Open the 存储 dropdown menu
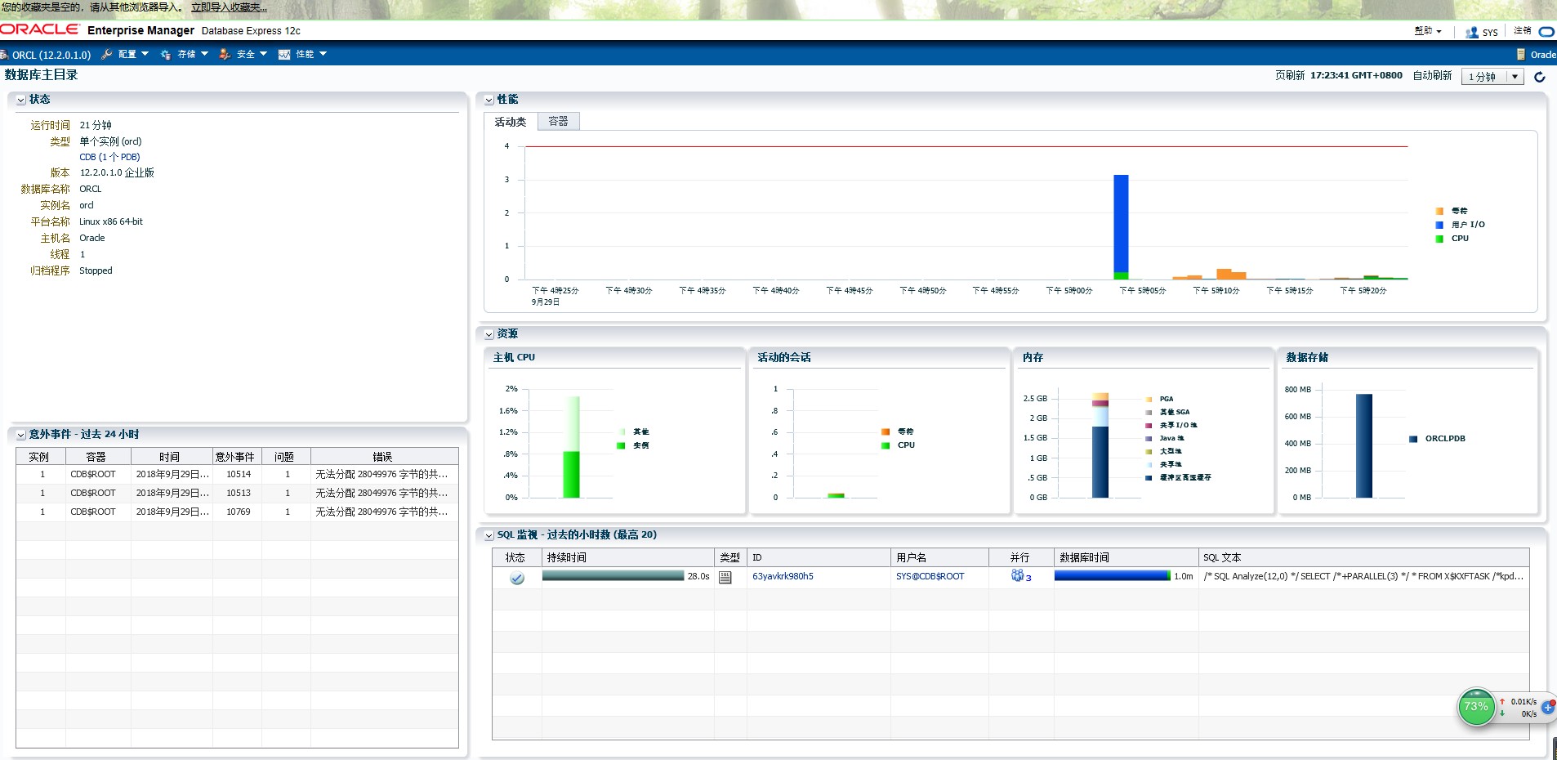This screenshot has width=1557, height=760. pyautogui.click(x=193, y=55)
